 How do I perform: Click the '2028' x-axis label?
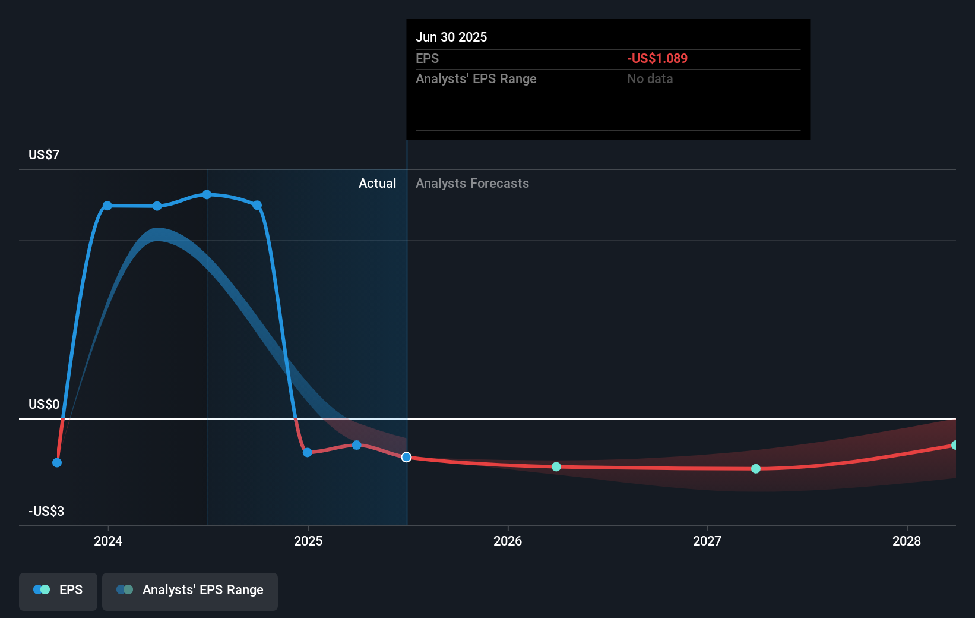907,541
